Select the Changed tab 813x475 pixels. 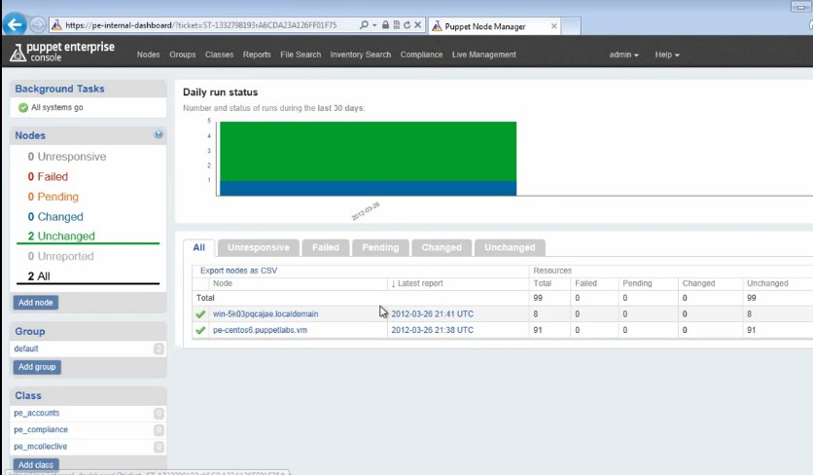pyautogui.click(x=442, y=247)
